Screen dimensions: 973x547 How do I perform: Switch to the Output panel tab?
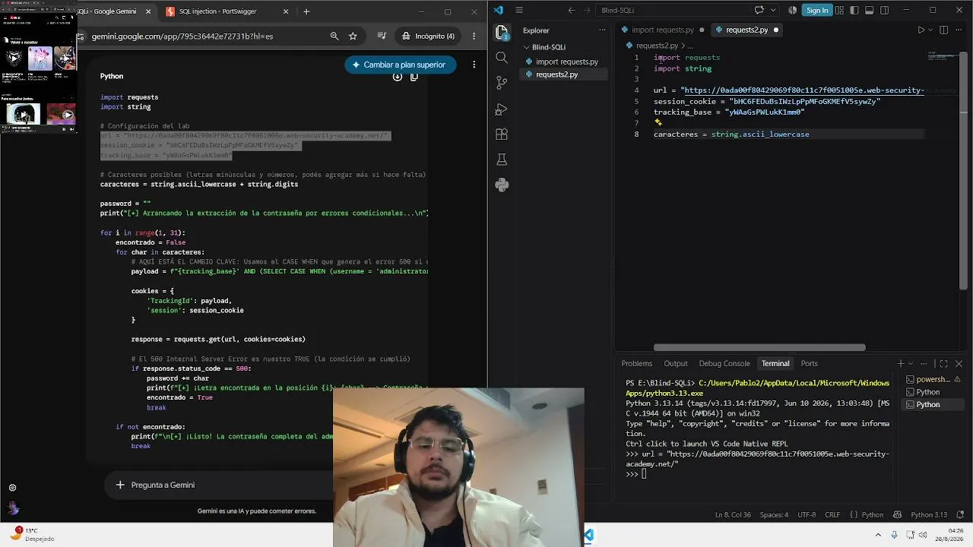(676, 364)
